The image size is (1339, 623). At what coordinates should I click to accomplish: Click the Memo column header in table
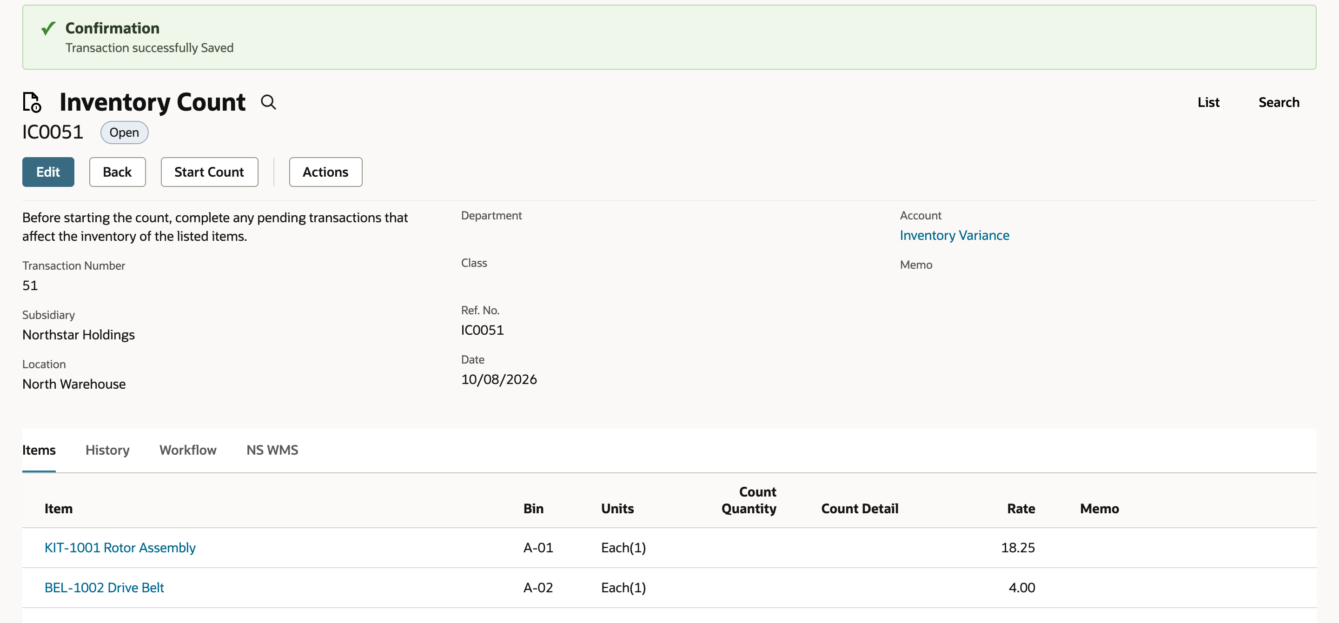point(1100,509)
